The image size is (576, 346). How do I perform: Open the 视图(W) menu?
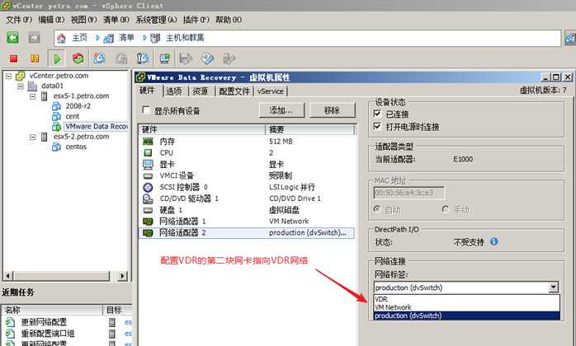[x=83, y=20]
